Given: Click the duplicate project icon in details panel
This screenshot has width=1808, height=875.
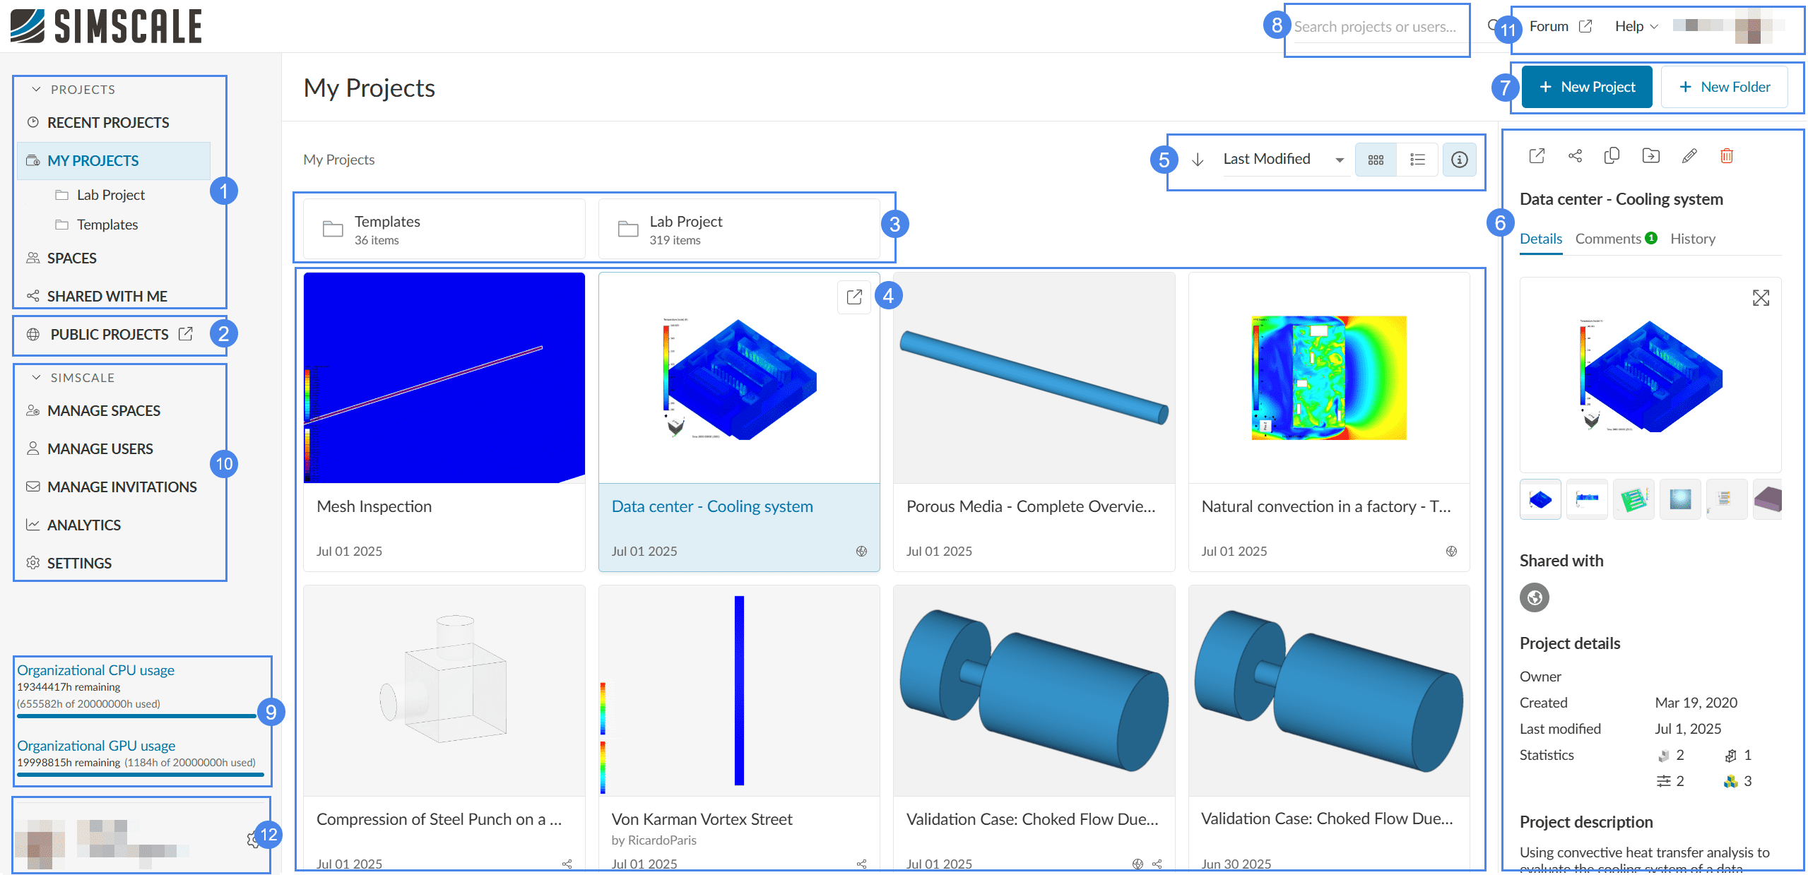Looking at the screenshot, I should tap(1612, 156).
